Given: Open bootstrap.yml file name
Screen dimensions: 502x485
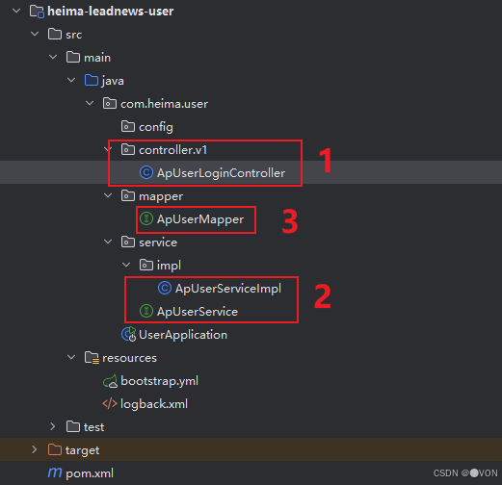Looking at the screenshot, I should 159,381.
